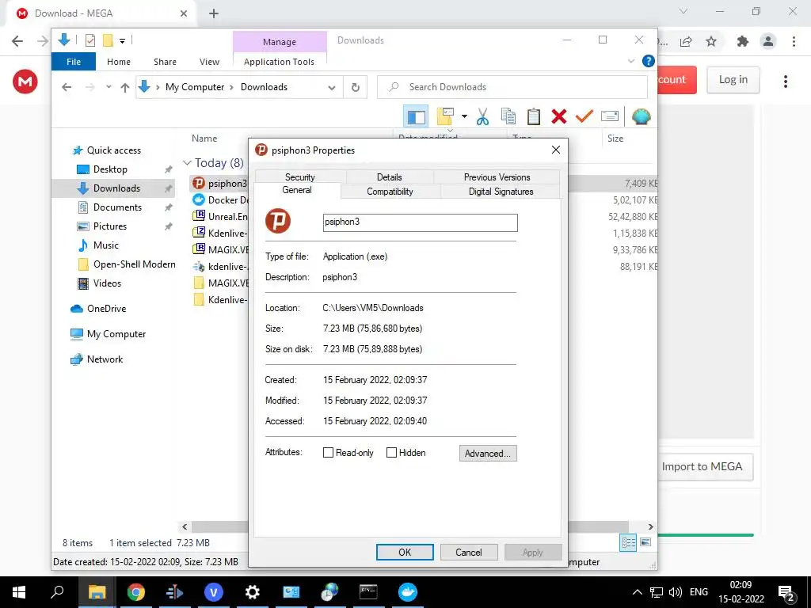Click the Name column header

coord(204,139)
